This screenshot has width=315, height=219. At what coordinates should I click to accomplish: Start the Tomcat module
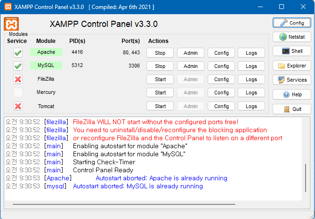pyautogui.click(x=160, y=106)
